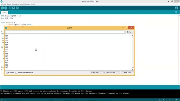Click the serial output scroll-down arrow
Viewport: 180px width, 101px height.
coord(133,69)
